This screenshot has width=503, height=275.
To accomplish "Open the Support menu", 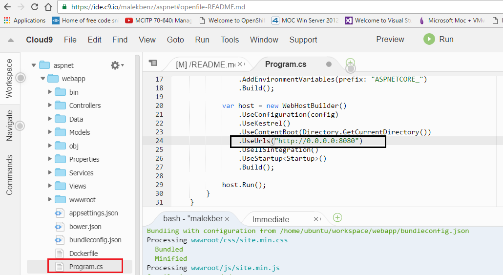I will pos(303,40).
